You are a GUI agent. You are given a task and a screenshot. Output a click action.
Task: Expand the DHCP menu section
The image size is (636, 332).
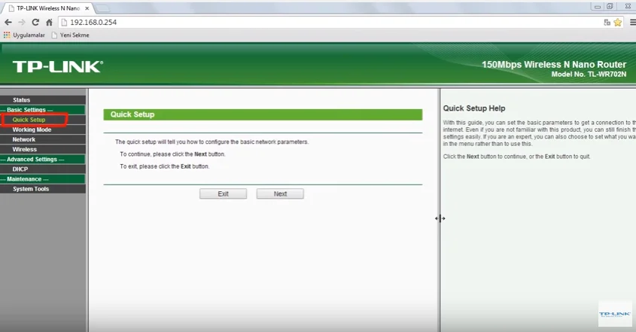(x=20, y=169)
